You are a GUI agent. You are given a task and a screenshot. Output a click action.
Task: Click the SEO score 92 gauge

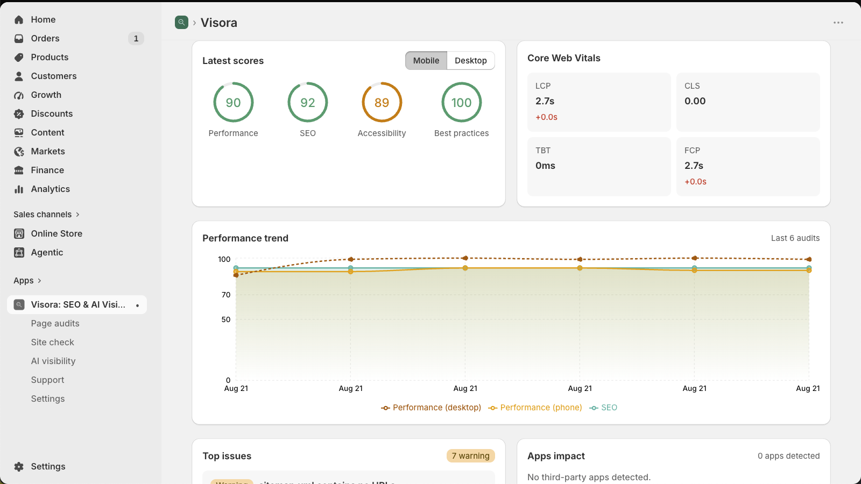(308, 102)
